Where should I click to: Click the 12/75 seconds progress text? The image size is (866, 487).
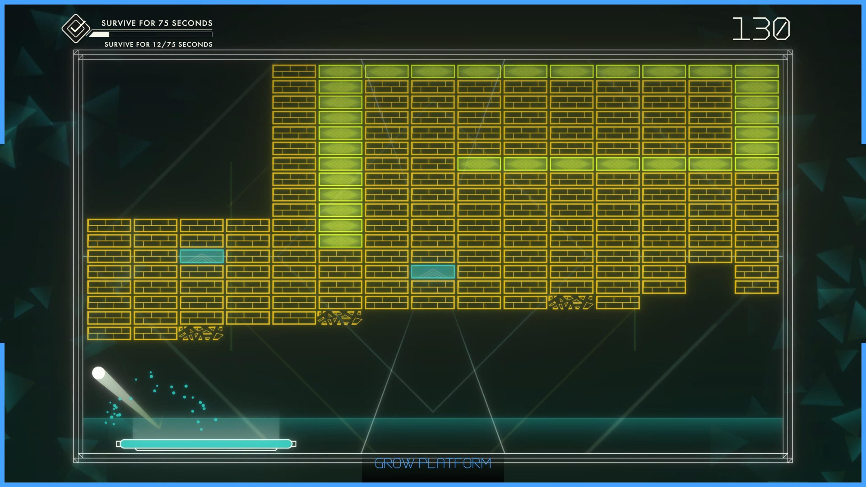pyautogui.click(x=159, y=44)
